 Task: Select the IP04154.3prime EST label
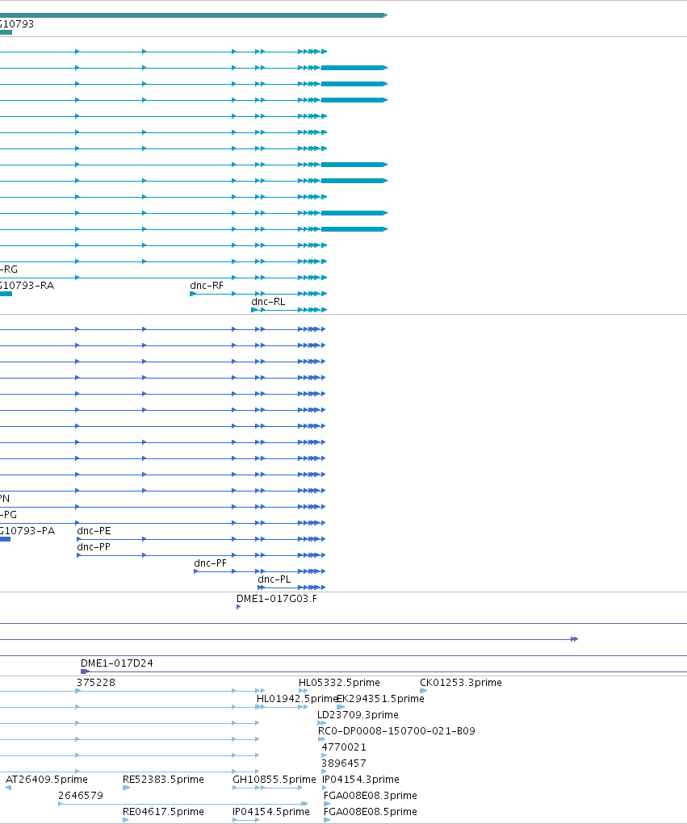click(361, 780)
